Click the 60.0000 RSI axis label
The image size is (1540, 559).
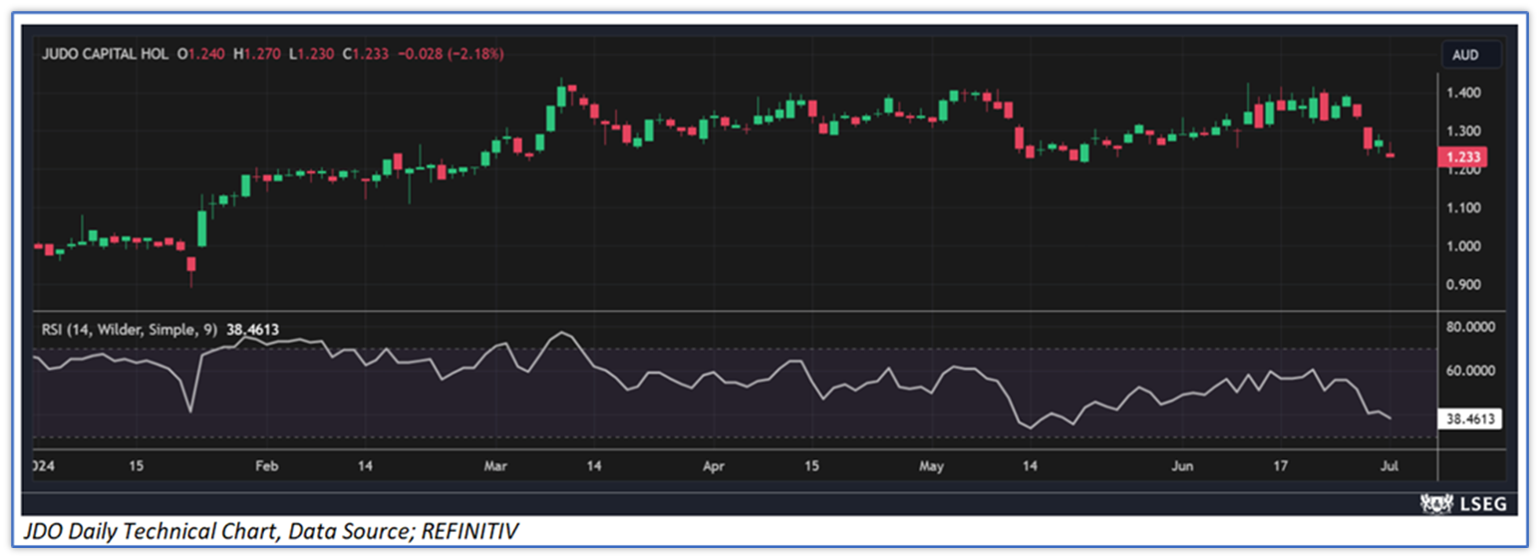(x=1472, y=371)
